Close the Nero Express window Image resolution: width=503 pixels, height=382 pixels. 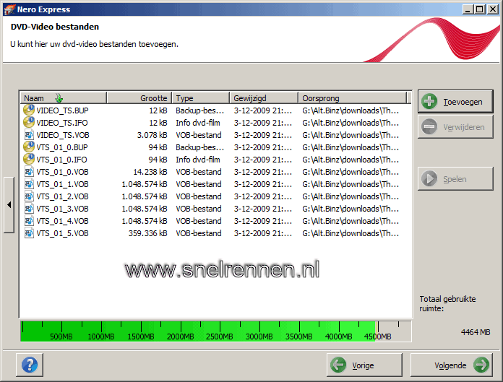coord(492,9)
